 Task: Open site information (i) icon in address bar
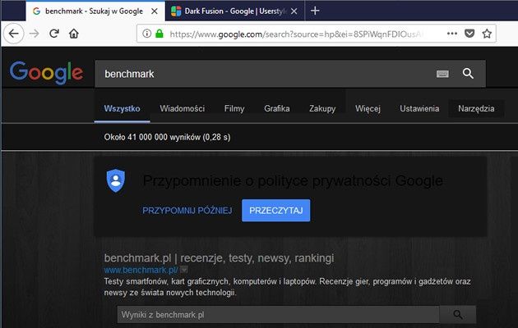coord(146,34)
